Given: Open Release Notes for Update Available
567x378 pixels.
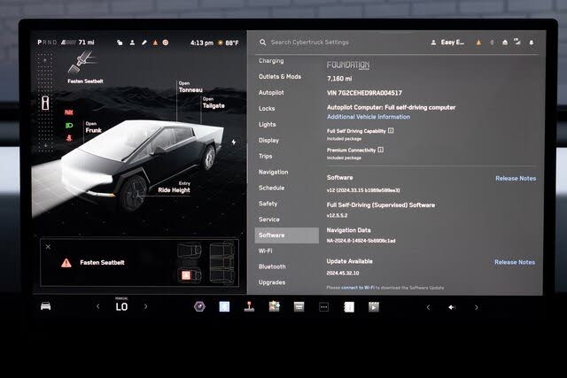Looking at the screenshot, I should coord(515,262).
